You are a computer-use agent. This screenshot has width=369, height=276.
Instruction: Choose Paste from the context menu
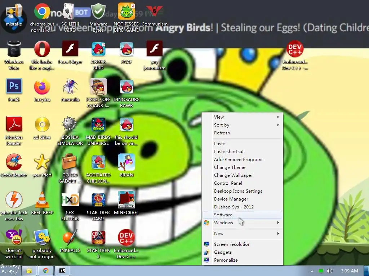pos(243,143)
